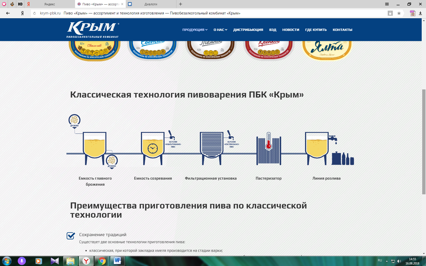
Task: Open Microsoft Word in taskbar
Action: pos(117,261)
